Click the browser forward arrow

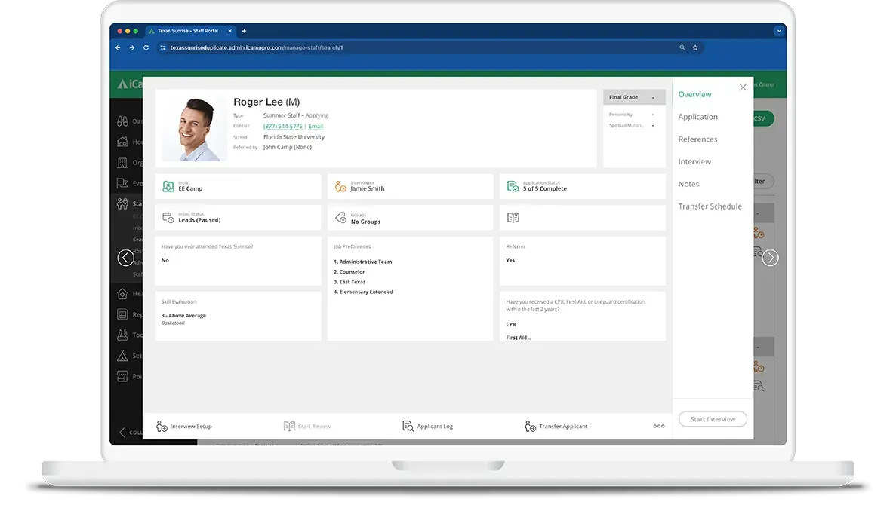132,48
